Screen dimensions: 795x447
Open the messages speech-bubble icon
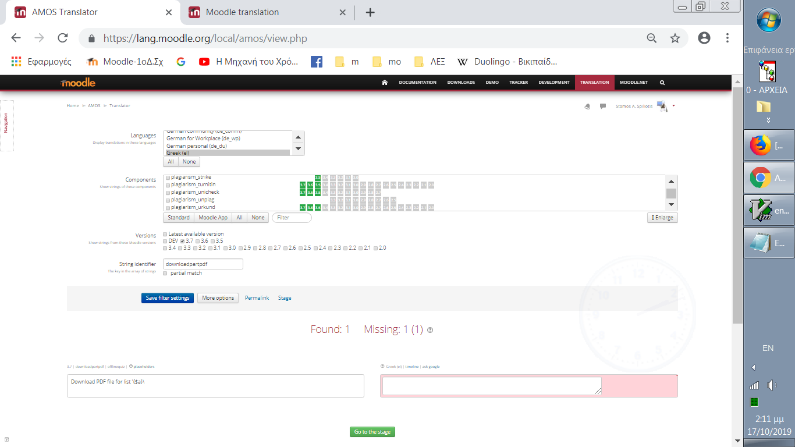click(x=603, y=106)
